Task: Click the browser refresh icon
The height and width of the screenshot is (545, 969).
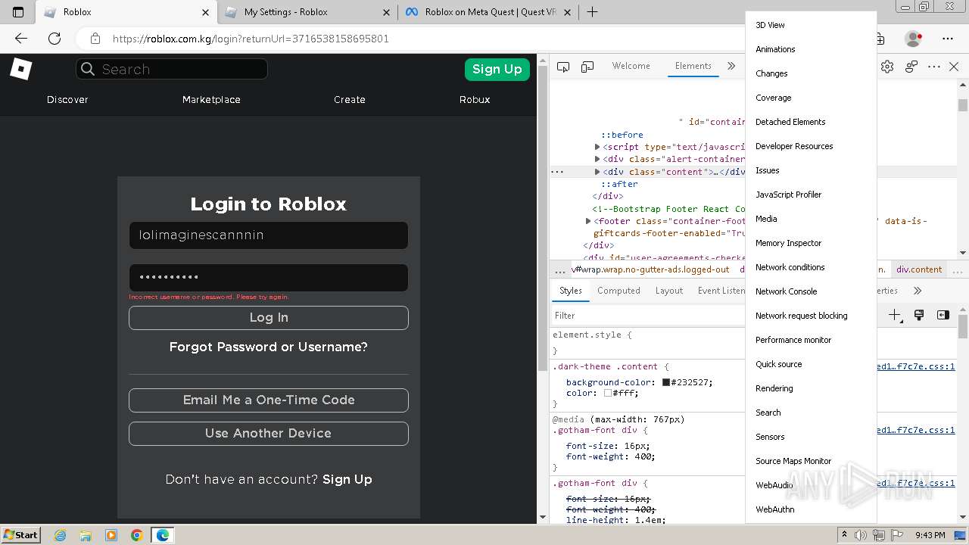Action: coord(55,38)
